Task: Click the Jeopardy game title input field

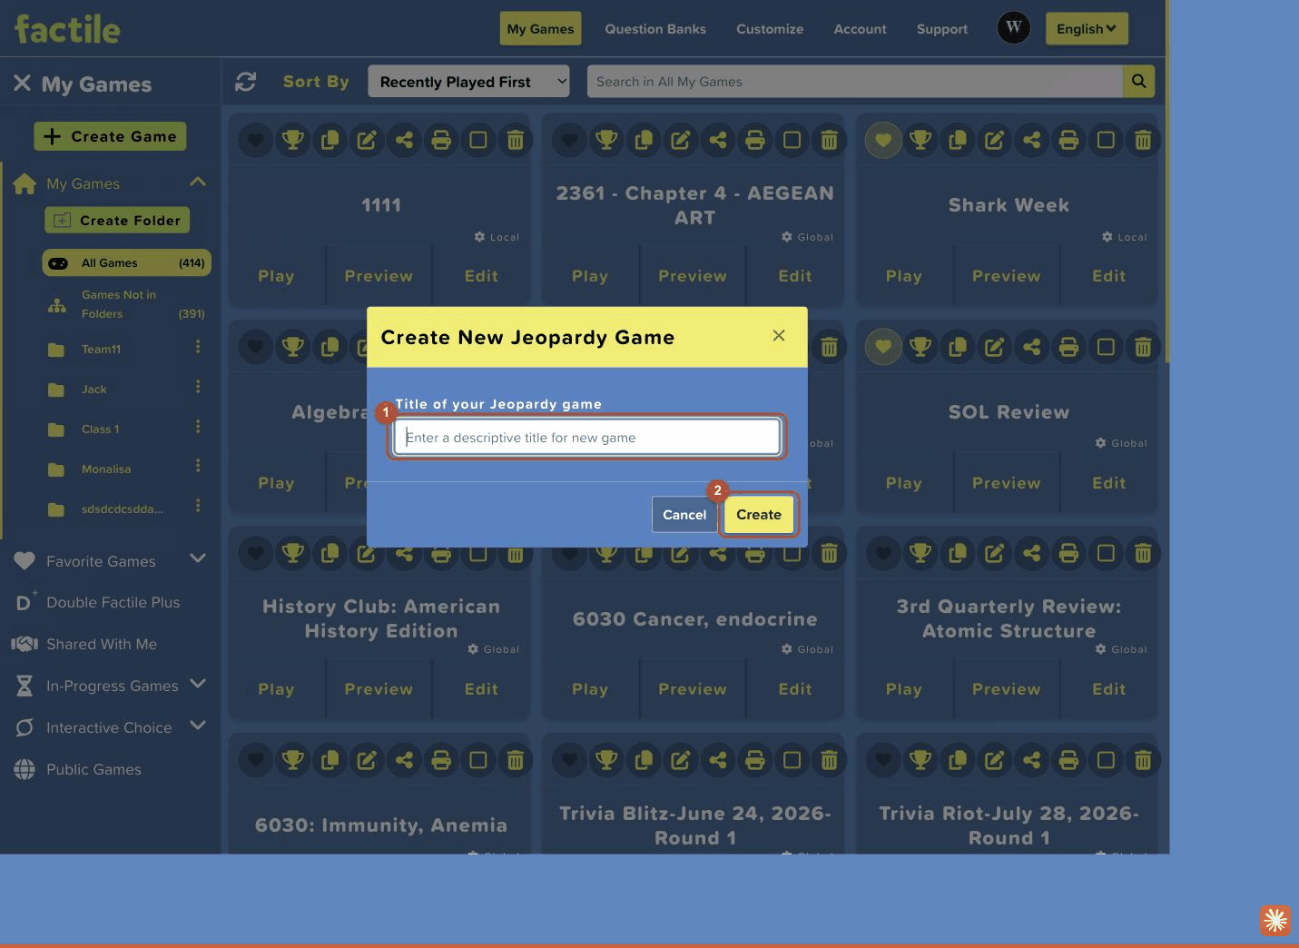Action: coord(587,437)
